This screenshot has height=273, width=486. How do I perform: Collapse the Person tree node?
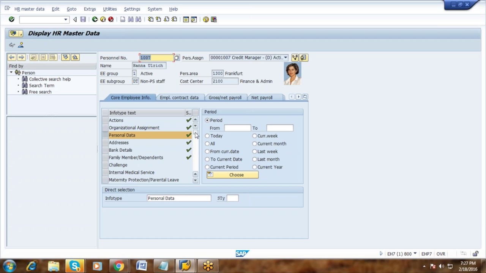click(x=11, y=72)
